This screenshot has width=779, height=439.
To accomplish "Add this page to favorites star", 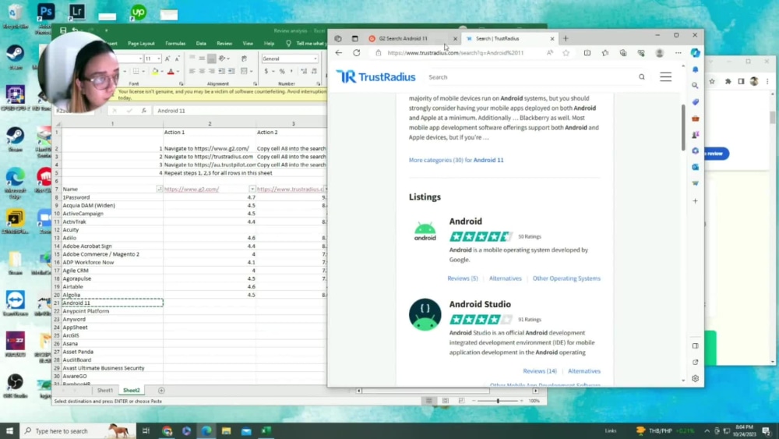I will click(x=566, y=53).
